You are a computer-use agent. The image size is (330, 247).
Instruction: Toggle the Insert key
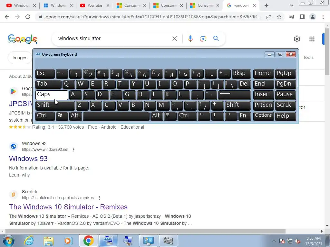tap(264, 95)
